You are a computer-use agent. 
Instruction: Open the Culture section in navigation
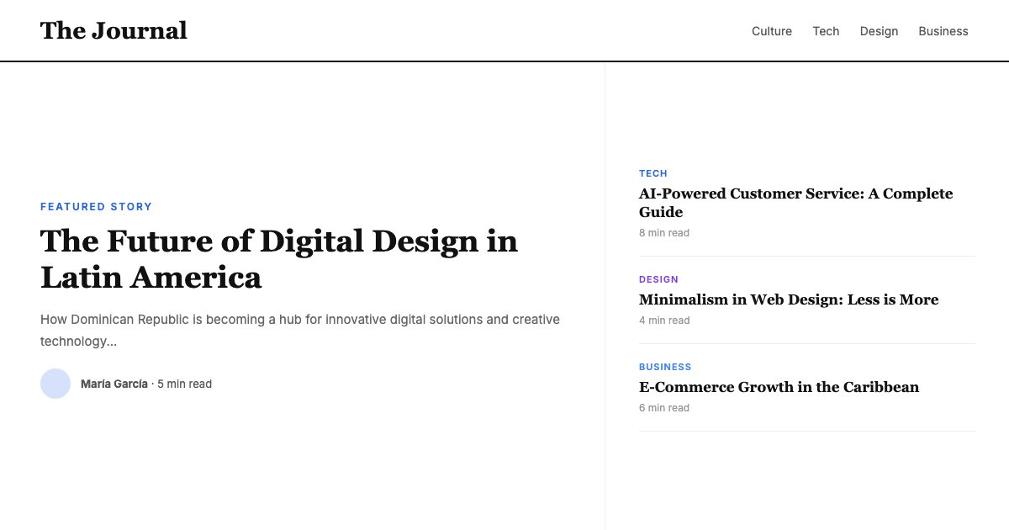tap(771, 31)
